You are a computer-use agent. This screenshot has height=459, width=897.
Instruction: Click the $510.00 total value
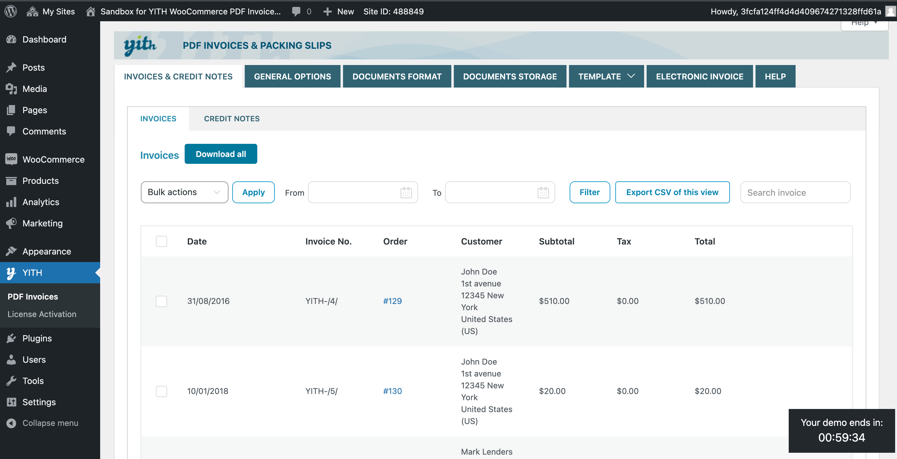[x=710, y=301]
